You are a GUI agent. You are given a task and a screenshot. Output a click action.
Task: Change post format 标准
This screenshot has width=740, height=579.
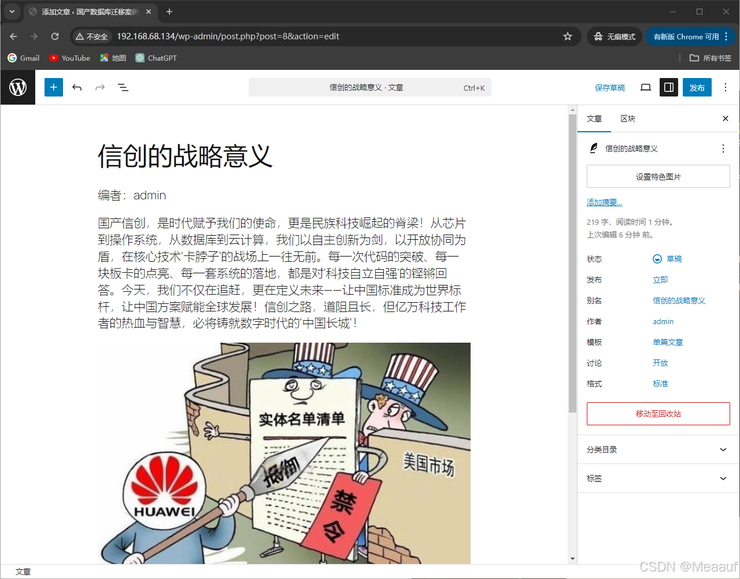[x=660, y=384]
